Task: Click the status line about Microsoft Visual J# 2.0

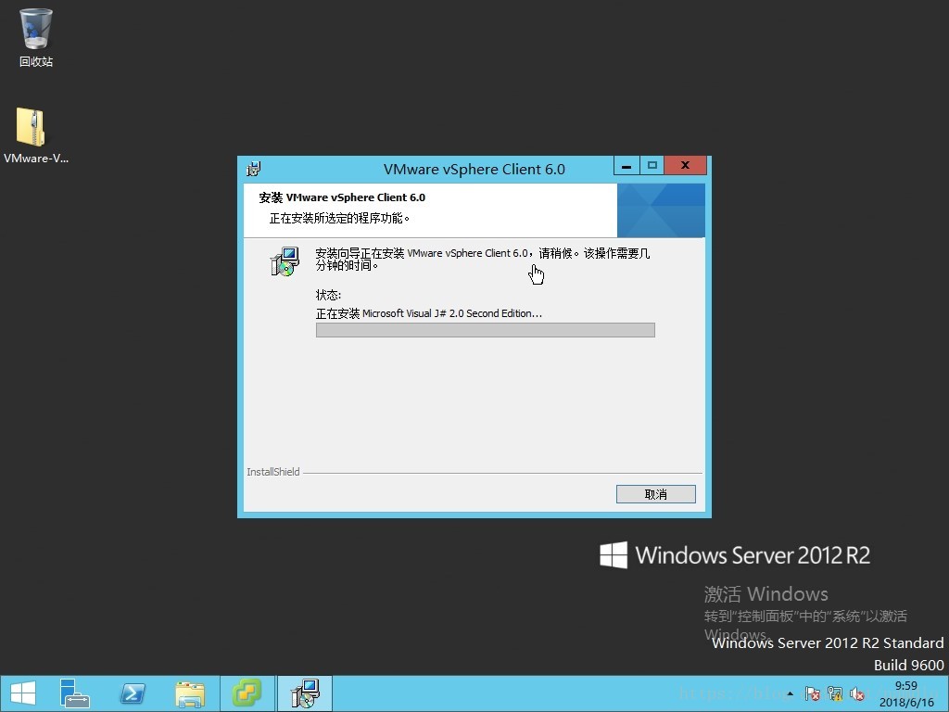Action: tap(429, 313)
